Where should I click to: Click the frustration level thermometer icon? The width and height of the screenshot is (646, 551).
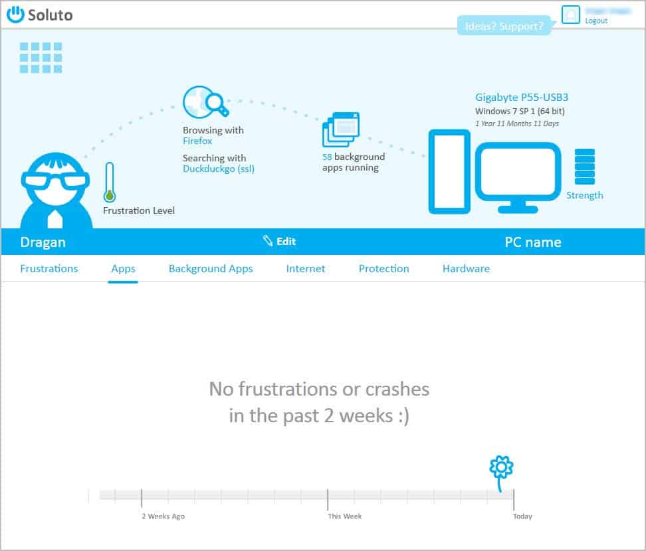coord(110,182)
